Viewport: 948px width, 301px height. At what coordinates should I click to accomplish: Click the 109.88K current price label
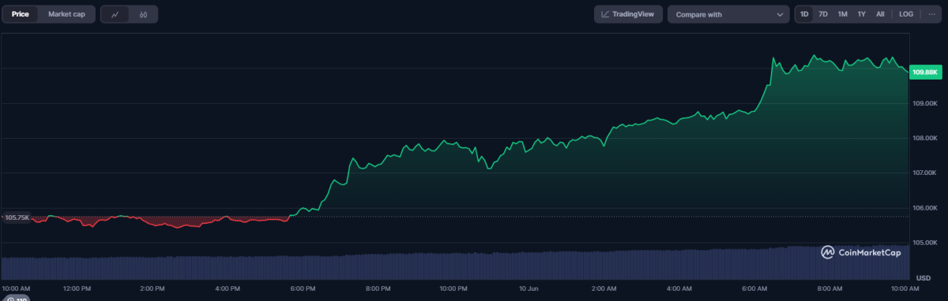pos(925,72)
